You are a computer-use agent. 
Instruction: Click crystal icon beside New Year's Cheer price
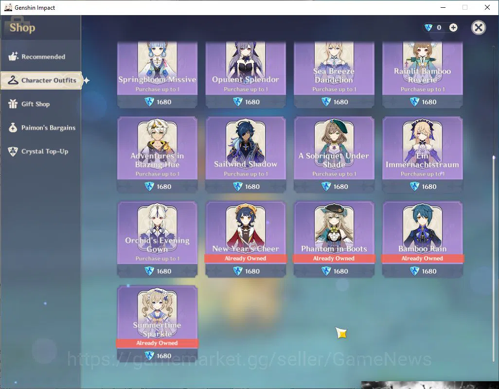(x=238, y=271)
